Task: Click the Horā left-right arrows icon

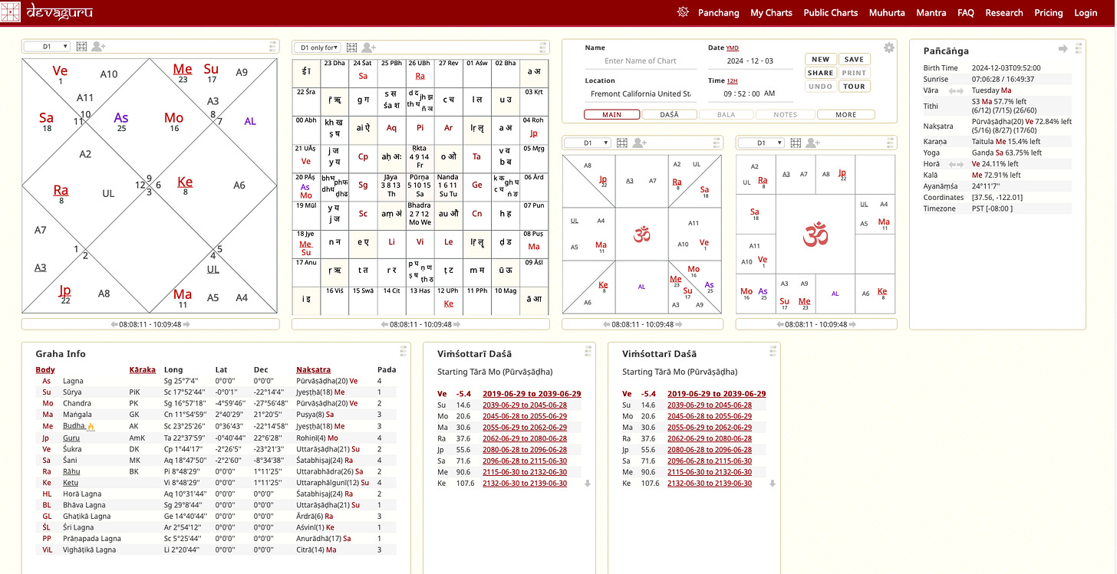Action: pyautogui.click(x=956, y=164)
